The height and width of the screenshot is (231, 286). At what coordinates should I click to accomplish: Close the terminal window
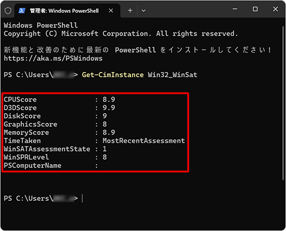275,9
